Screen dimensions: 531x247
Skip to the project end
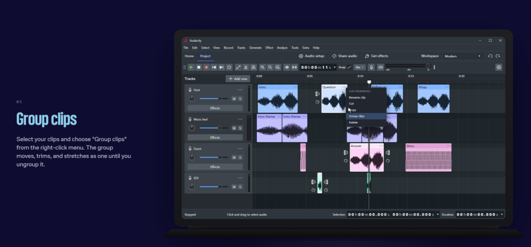221,67
